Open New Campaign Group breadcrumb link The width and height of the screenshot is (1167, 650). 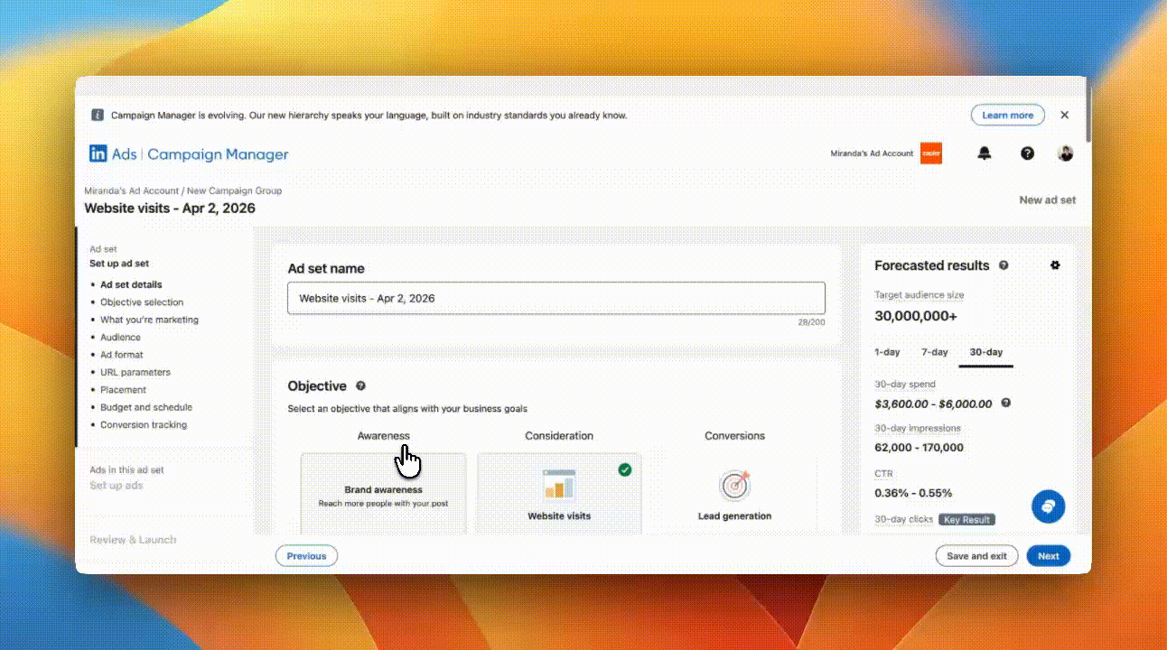click(x=235, y=191)
